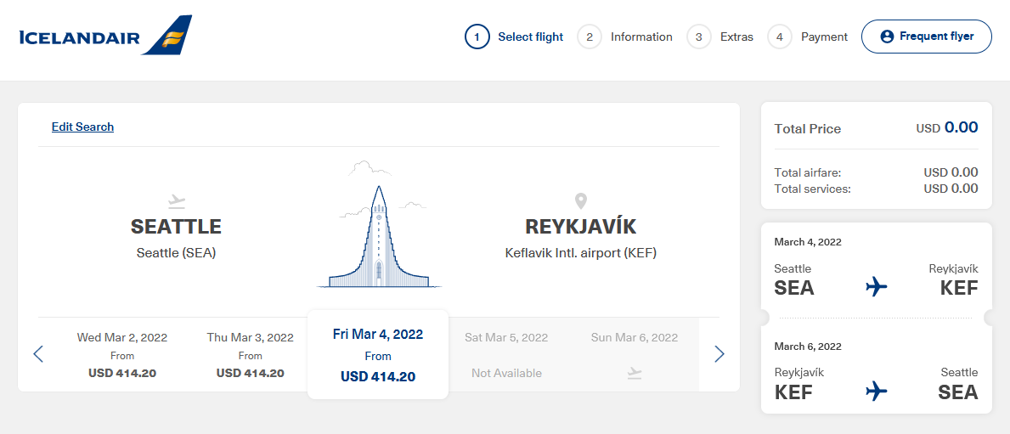This screenshot has width=1010, height=434.
Task: Select Sat Mar 5, 2022 date
Action: 506,355
